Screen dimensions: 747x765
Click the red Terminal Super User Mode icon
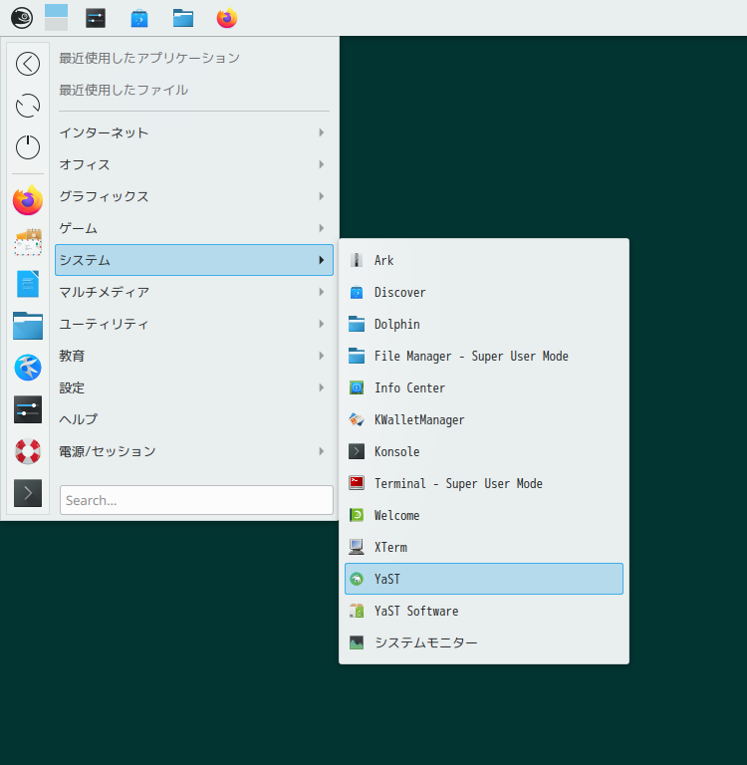[357, 483]
